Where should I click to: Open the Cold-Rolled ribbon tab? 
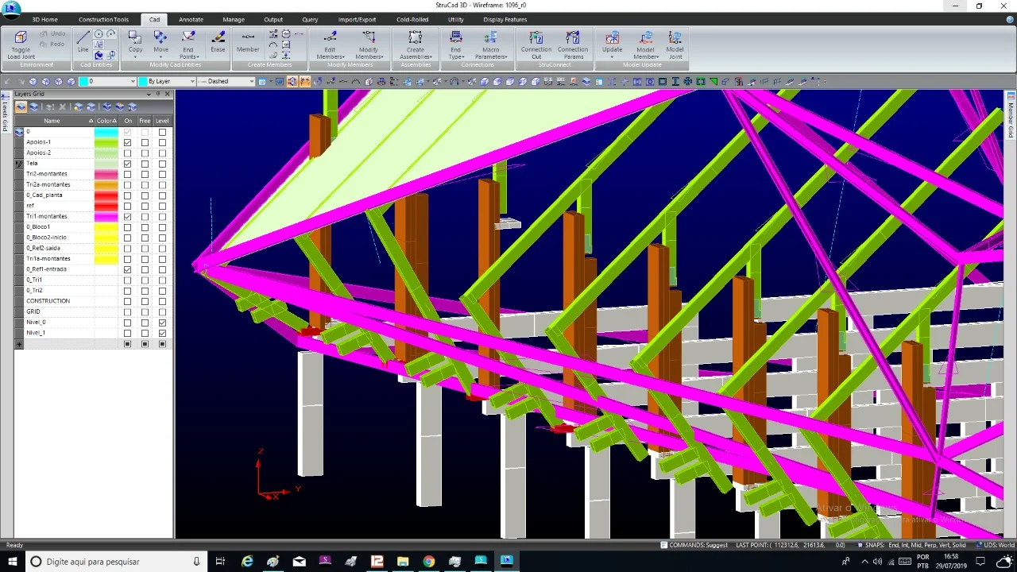coord(412,19)
